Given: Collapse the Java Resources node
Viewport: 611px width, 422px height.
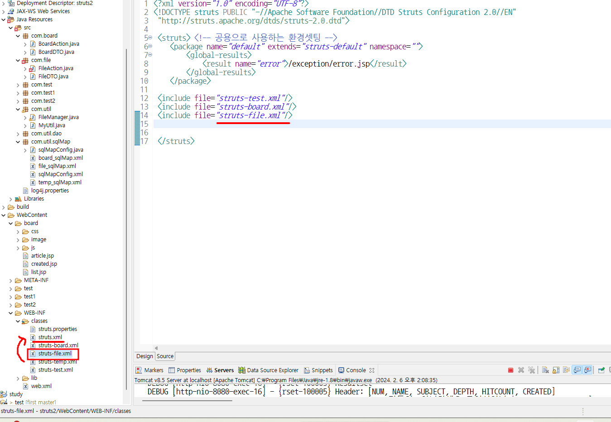Looking at the screenshot, I should click(4, 19).
